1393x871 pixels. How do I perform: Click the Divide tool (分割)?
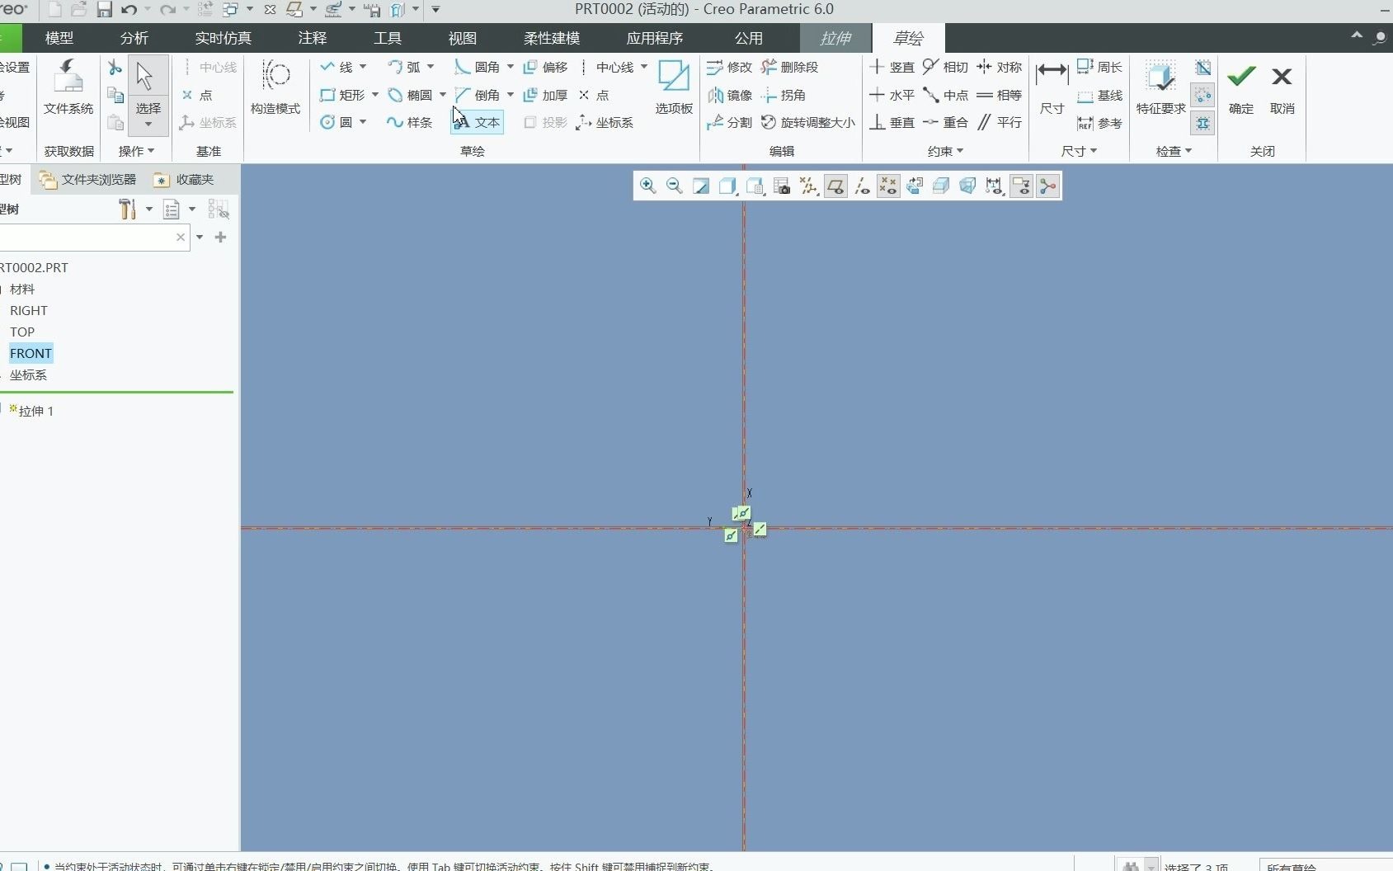pos(729,122)
